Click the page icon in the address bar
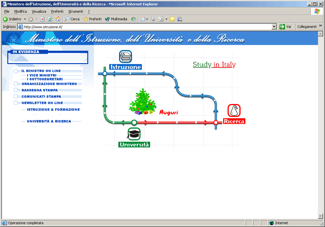This screenshot has height=227, width=325. (20, 27)
